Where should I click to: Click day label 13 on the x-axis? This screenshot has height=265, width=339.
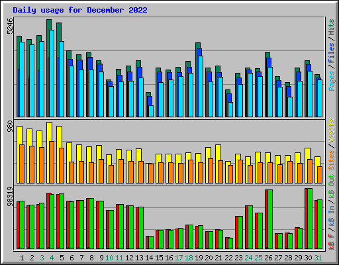139,258
